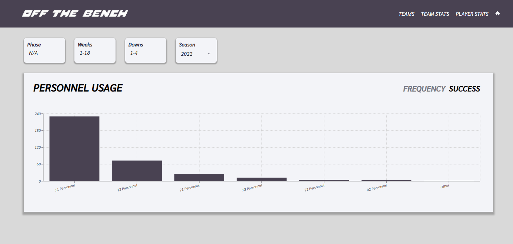This screenshot has width=513, height=244.
Task: Open the Phase filter card
Action: point(44,50)
